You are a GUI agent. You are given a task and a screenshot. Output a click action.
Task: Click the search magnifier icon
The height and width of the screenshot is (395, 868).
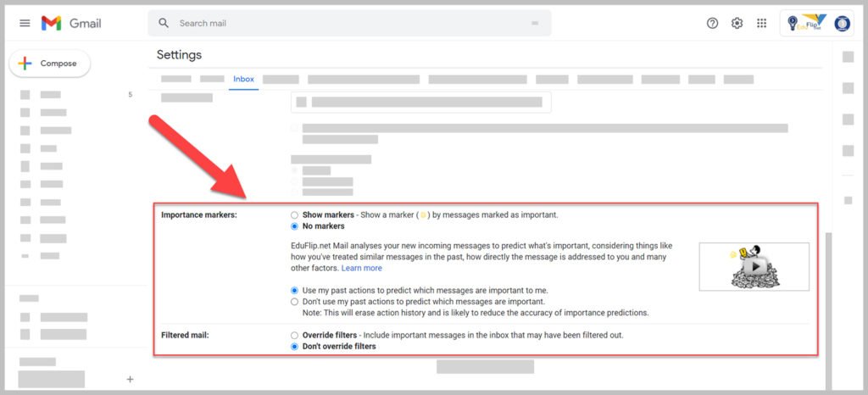point(164,23)
